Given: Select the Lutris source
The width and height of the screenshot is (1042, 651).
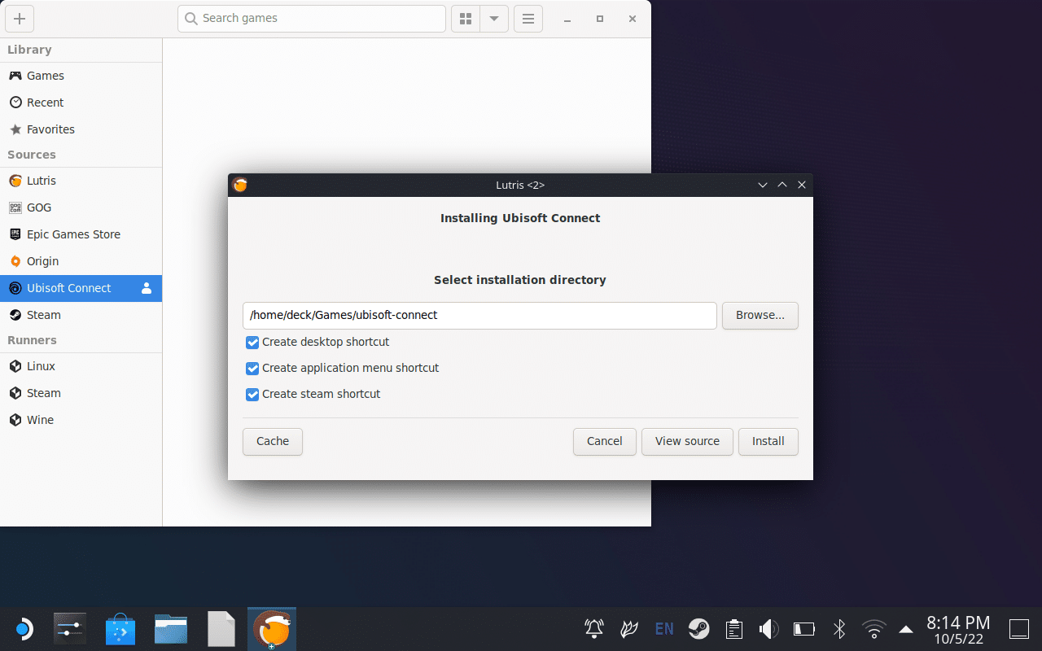Looking at the screenshot, I should click(81, 181).
